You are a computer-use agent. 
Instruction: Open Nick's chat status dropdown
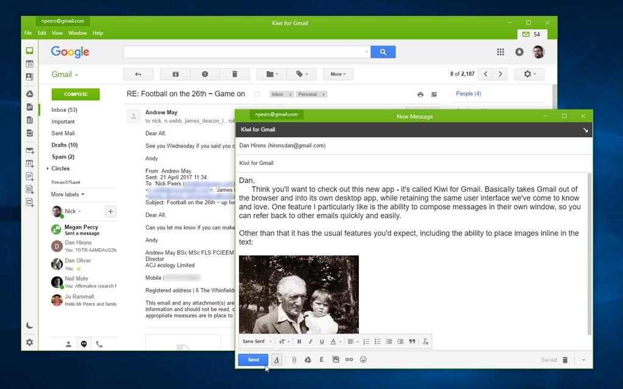(x=73, y=211)
